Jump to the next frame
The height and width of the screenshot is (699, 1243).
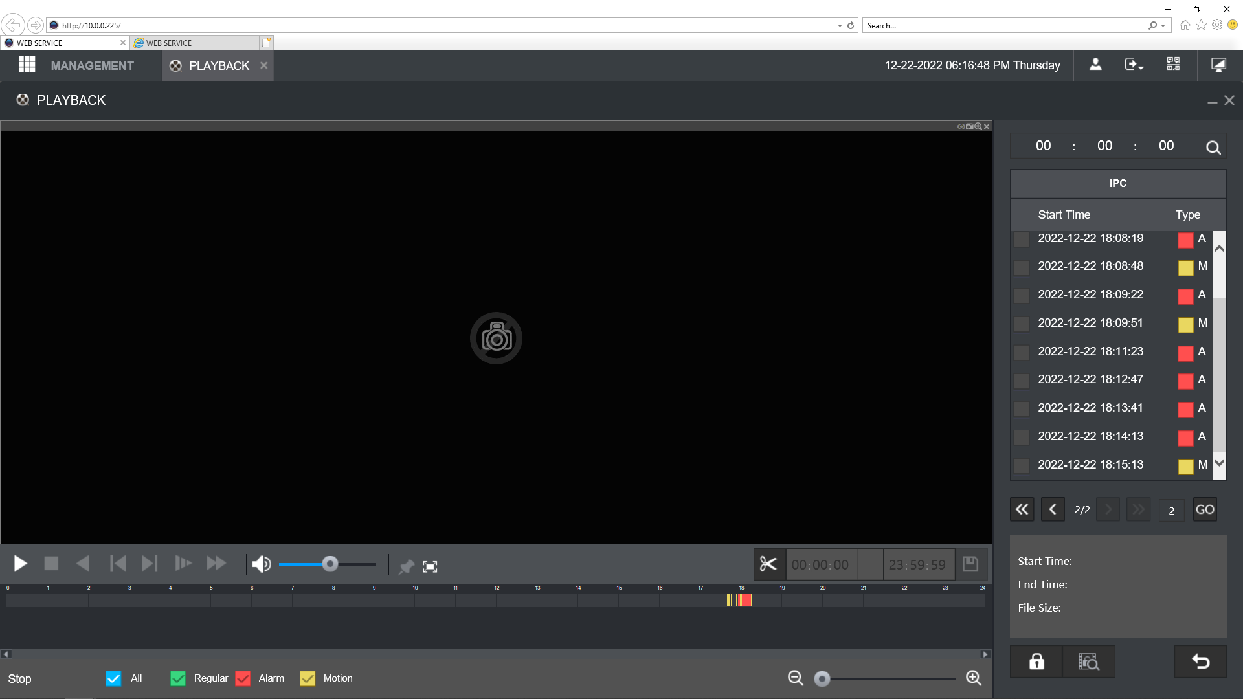click(150, 564)
